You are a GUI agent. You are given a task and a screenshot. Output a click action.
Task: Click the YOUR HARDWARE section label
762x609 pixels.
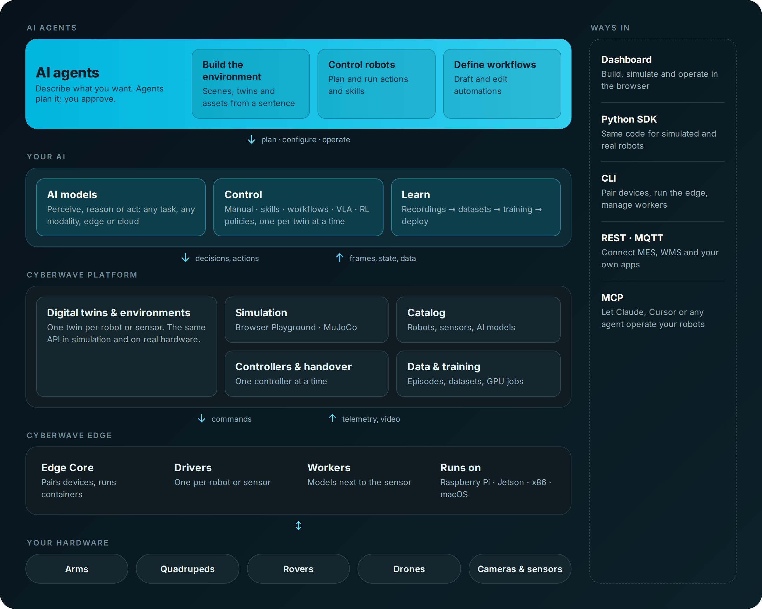tap(68, 543)
